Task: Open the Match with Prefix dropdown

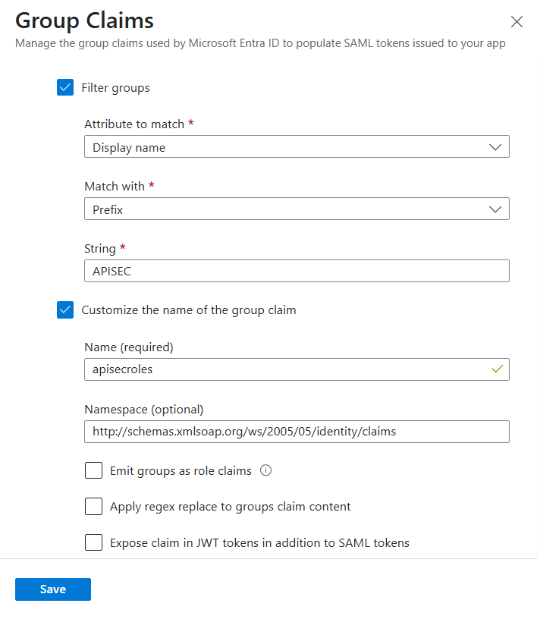Action: click(x=297, y=209)
